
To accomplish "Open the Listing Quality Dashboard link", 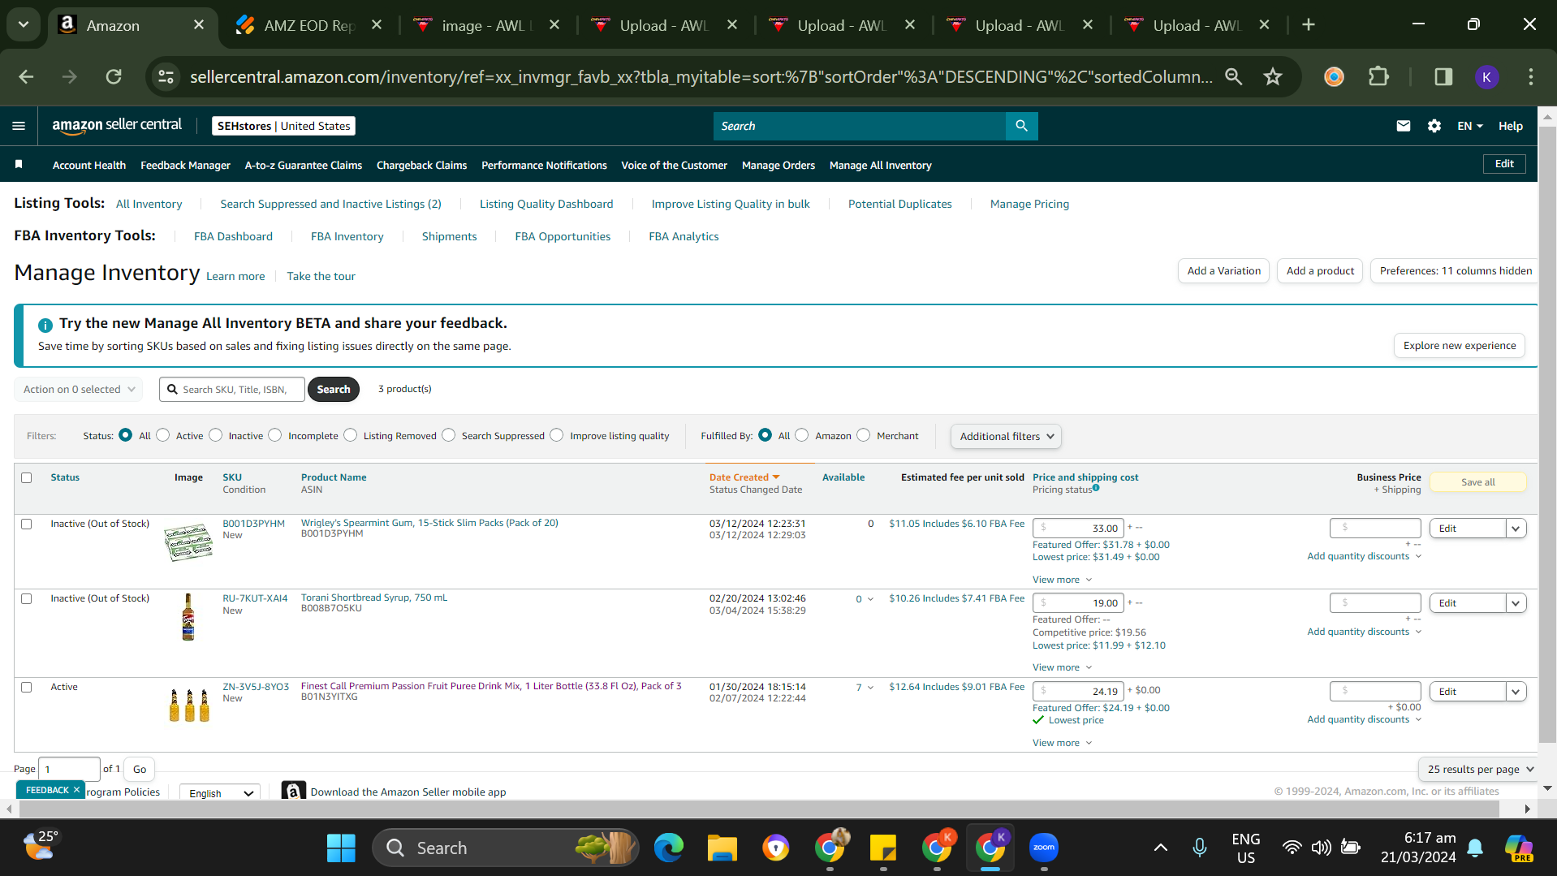I will coord(546,205).
